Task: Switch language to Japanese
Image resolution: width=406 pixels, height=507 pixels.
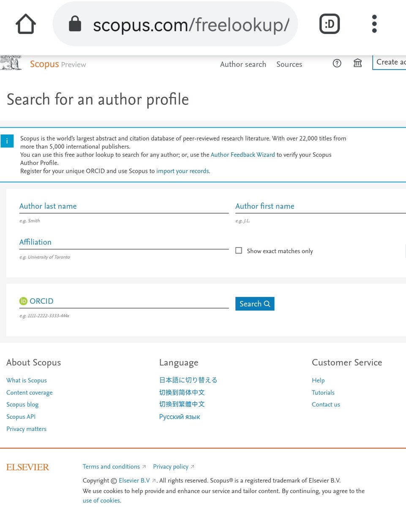Action: [188, 380]
